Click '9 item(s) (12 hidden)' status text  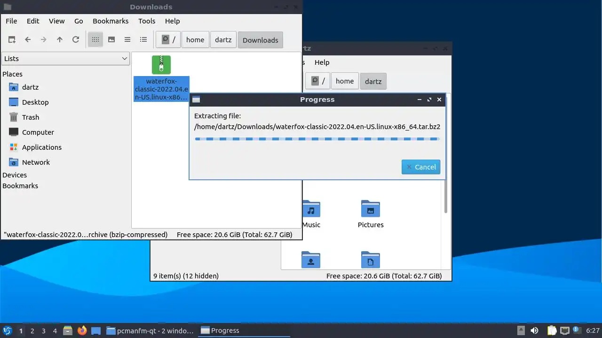pyautogui.click(x=186, y=276)
